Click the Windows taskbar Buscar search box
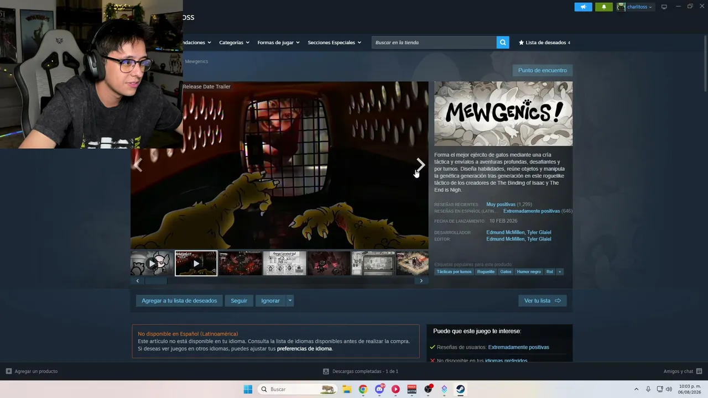 pos(297,389)
